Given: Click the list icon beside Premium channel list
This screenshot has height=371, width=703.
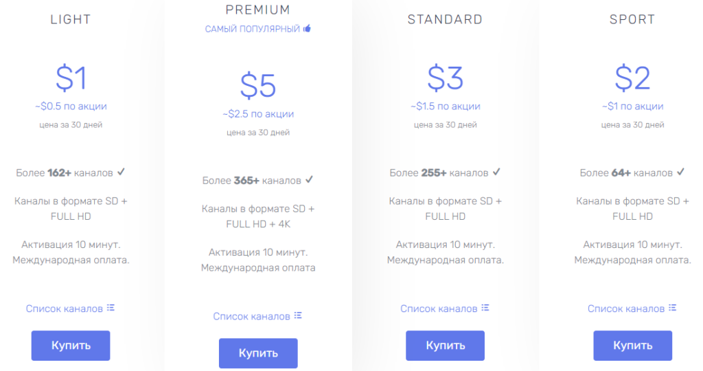Looking at the screenshot, I should point(298,315).
